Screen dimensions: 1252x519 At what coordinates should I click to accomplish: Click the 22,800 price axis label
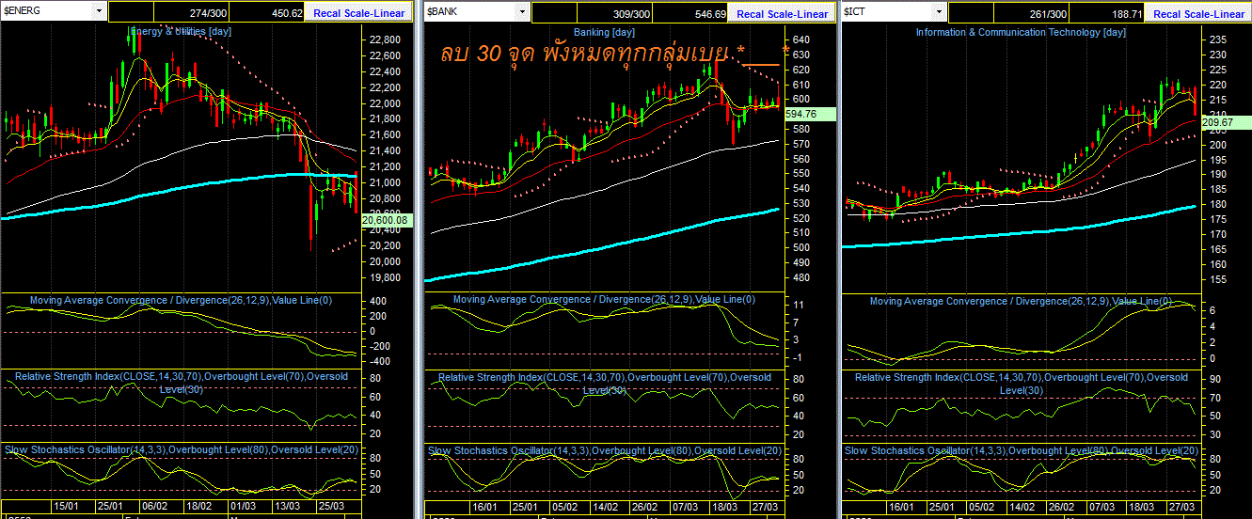click(x=386, y=39)
